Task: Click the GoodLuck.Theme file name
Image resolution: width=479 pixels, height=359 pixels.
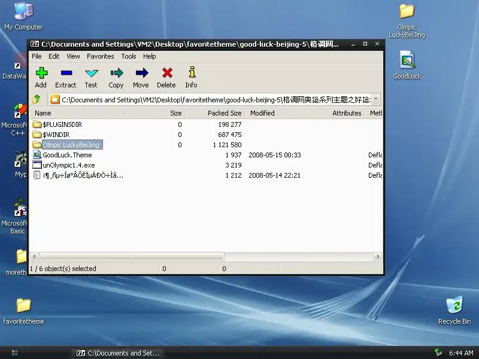Action: (x=67, y=155)
